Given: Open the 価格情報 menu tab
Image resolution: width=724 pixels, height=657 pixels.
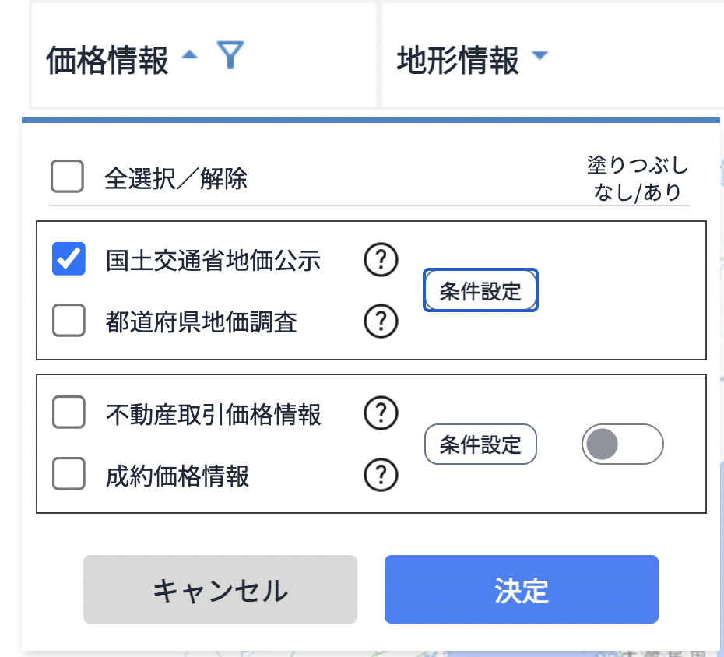Looking at the screenshot, I should pyautogui.click(x=107, y=59).
